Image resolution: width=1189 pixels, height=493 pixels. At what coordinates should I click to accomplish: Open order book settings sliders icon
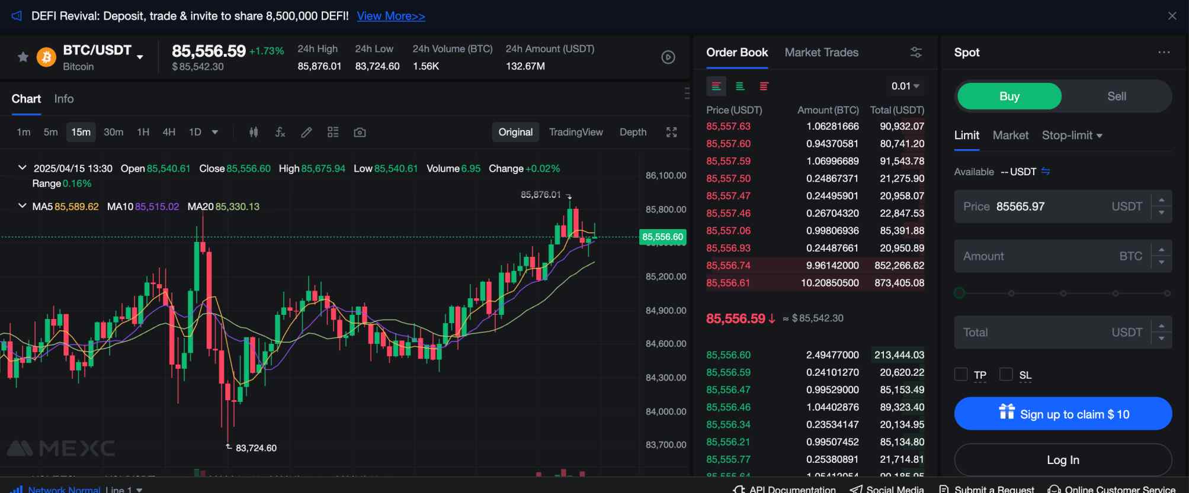tap(916, 52)
